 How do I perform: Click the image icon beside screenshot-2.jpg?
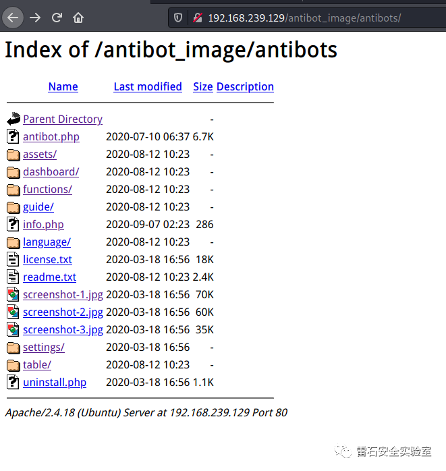pyautogui.click(x=13, y=312)
